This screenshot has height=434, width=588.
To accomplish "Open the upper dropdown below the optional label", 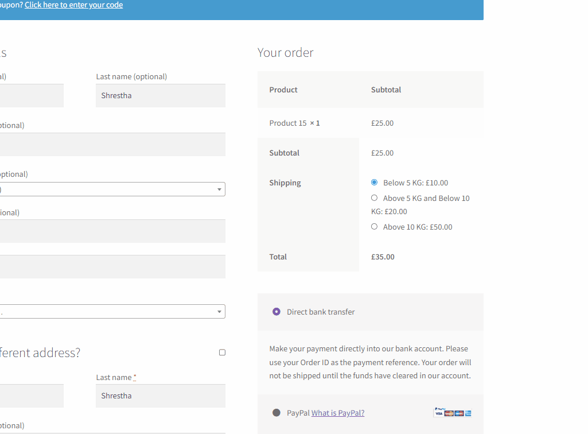I will coord(112,189).
